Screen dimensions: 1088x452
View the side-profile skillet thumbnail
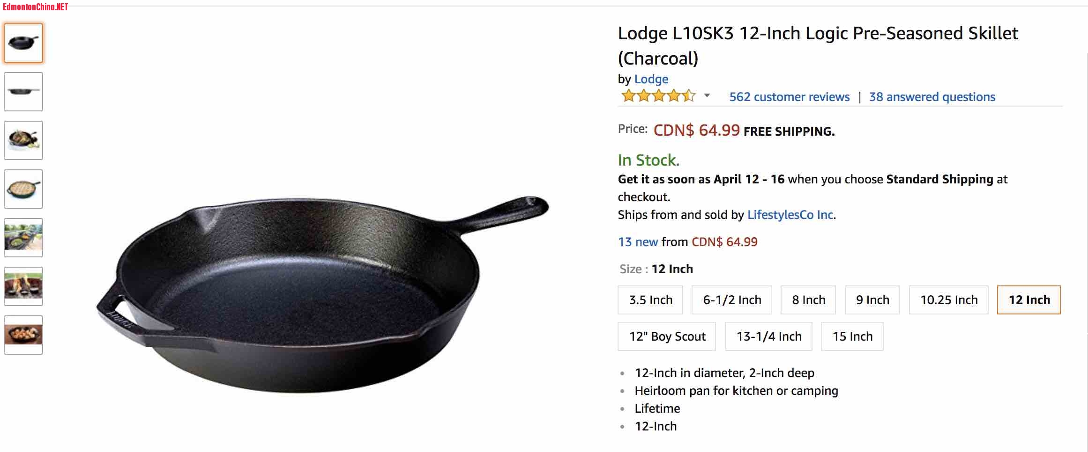(x=23, y=92)
